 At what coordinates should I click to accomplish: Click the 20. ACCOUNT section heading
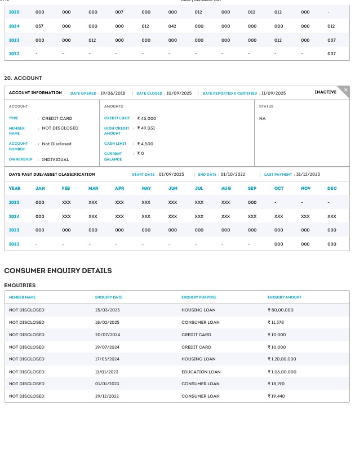[23, 78]
